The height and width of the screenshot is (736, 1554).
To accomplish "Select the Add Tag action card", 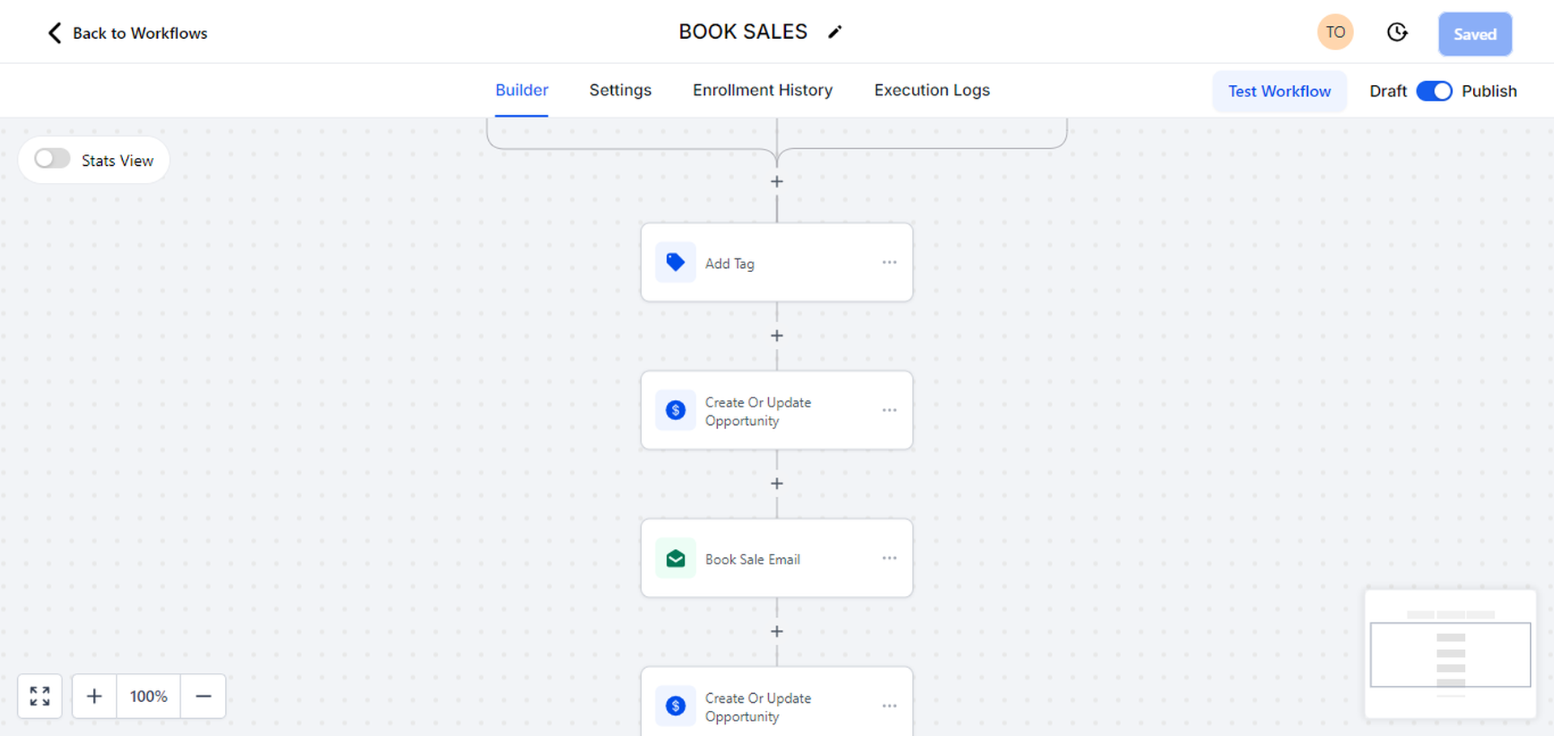I will (777, 262).
